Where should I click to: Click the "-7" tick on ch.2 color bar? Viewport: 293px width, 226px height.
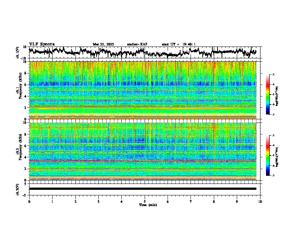(x=273, y=176)
